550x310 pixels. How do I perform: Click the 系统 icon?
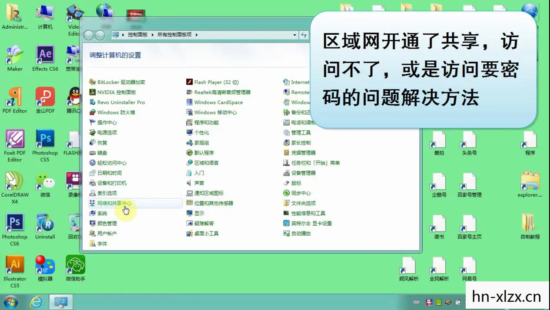92,213
